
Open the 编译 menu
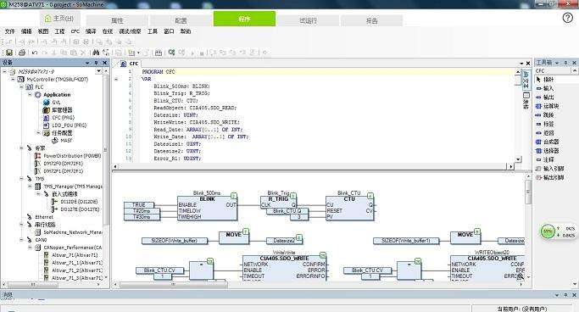click(x=91, y=31)
